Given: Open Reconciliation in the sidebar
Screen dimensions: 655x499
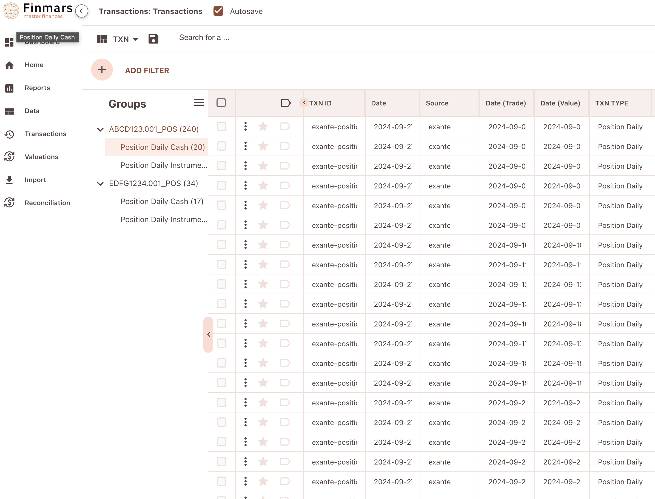Looking at the screenshot, I should click(x=47, y=203).
